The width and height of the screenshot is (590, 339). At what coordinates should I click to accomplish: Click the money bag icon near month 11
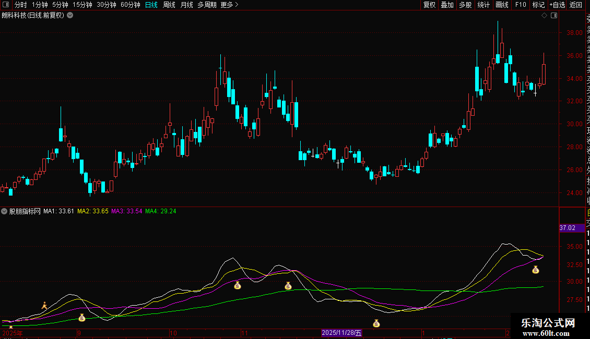pos(238,286)
